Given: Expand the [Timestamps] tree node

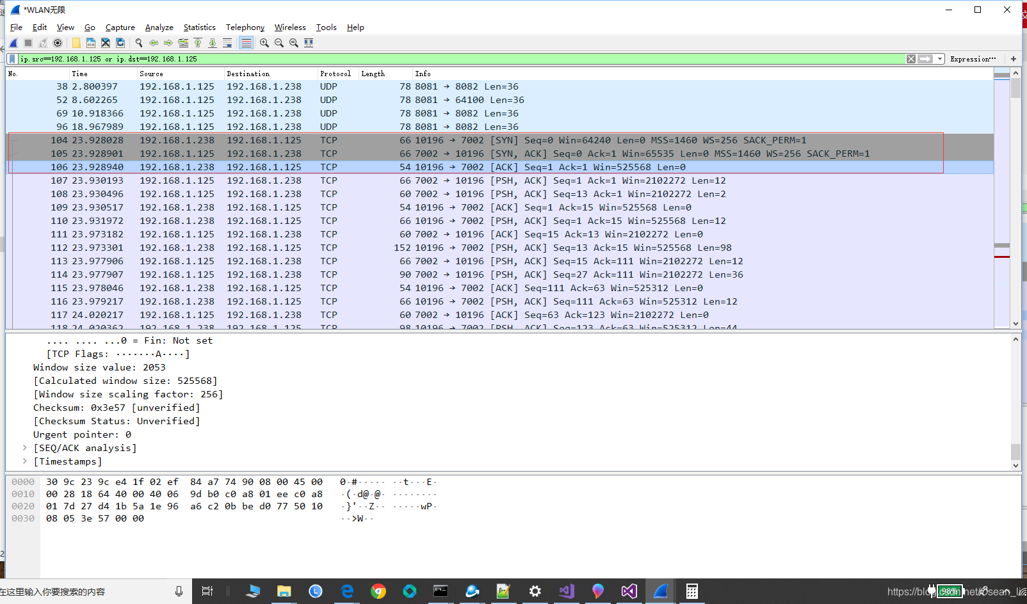Looking at the screenshot, I should [24, 461].
